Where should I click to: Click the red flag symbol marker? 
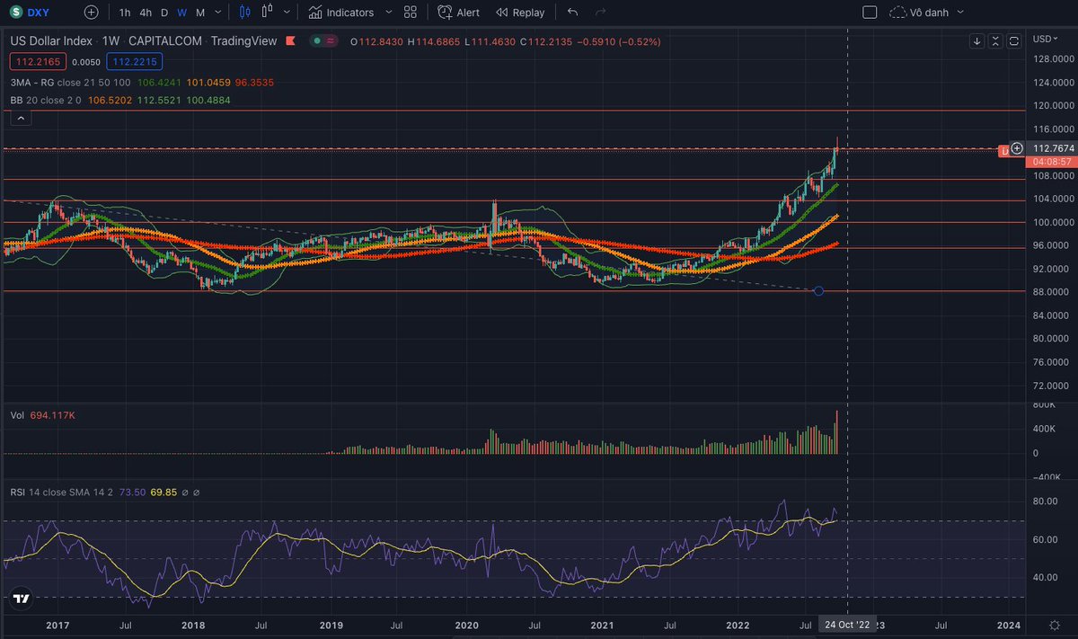pos(291,40)
